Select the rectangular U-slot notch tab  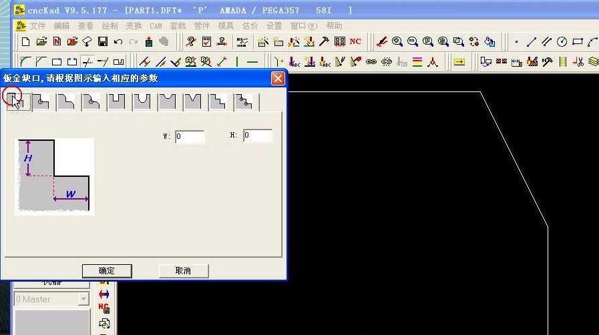(x=116, y=102)
